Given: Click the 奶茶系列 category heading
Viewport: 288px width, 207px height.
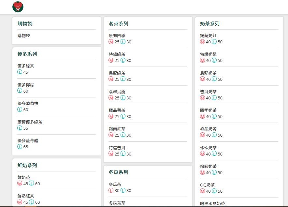Looking at the screenshot, I should pos(210,24).
